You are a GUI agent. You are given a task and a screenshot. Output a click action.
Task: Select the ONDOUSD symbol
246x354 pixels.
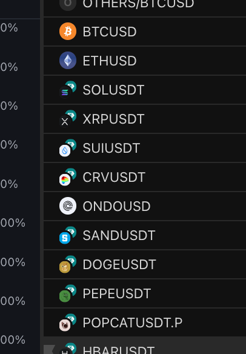(x=145, y=206)
